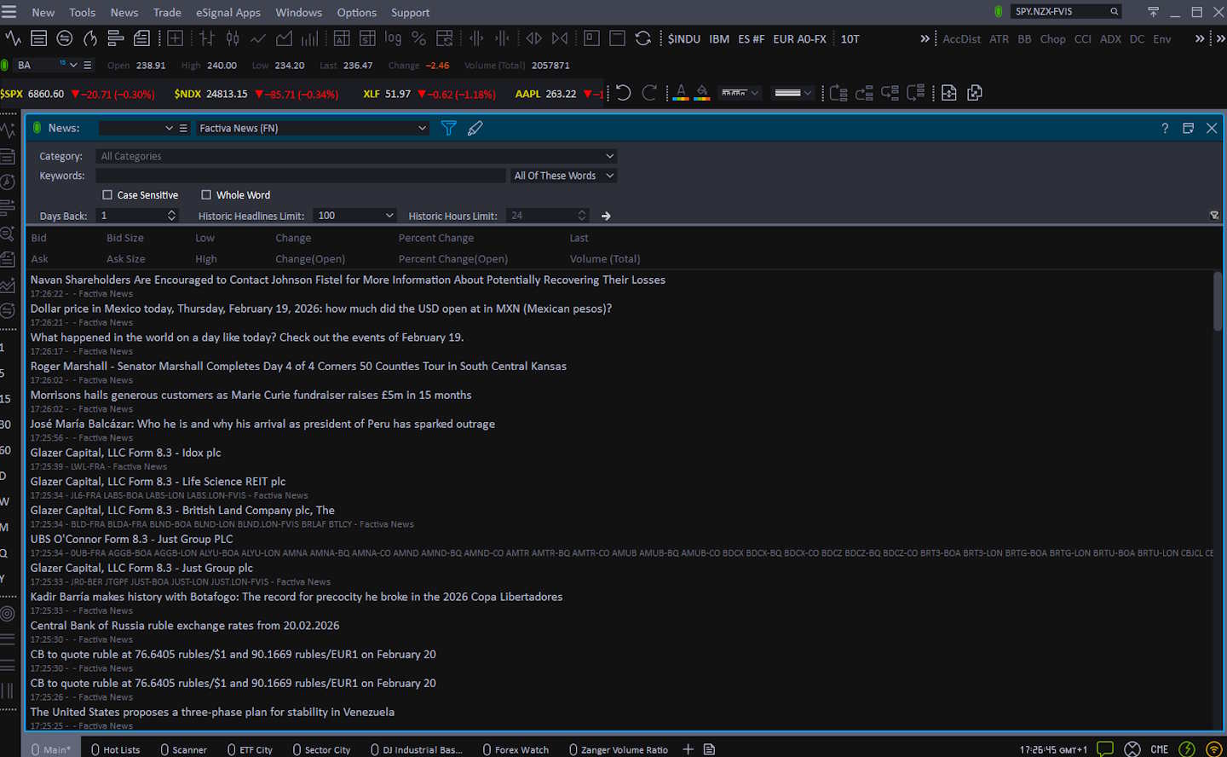This screenshot has width=1227, height=757.
Task: Click the help question mark icon
Action: pos(1165,128)
